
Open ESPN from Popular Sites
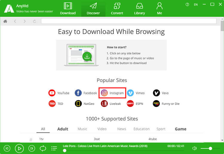[135, 104]
